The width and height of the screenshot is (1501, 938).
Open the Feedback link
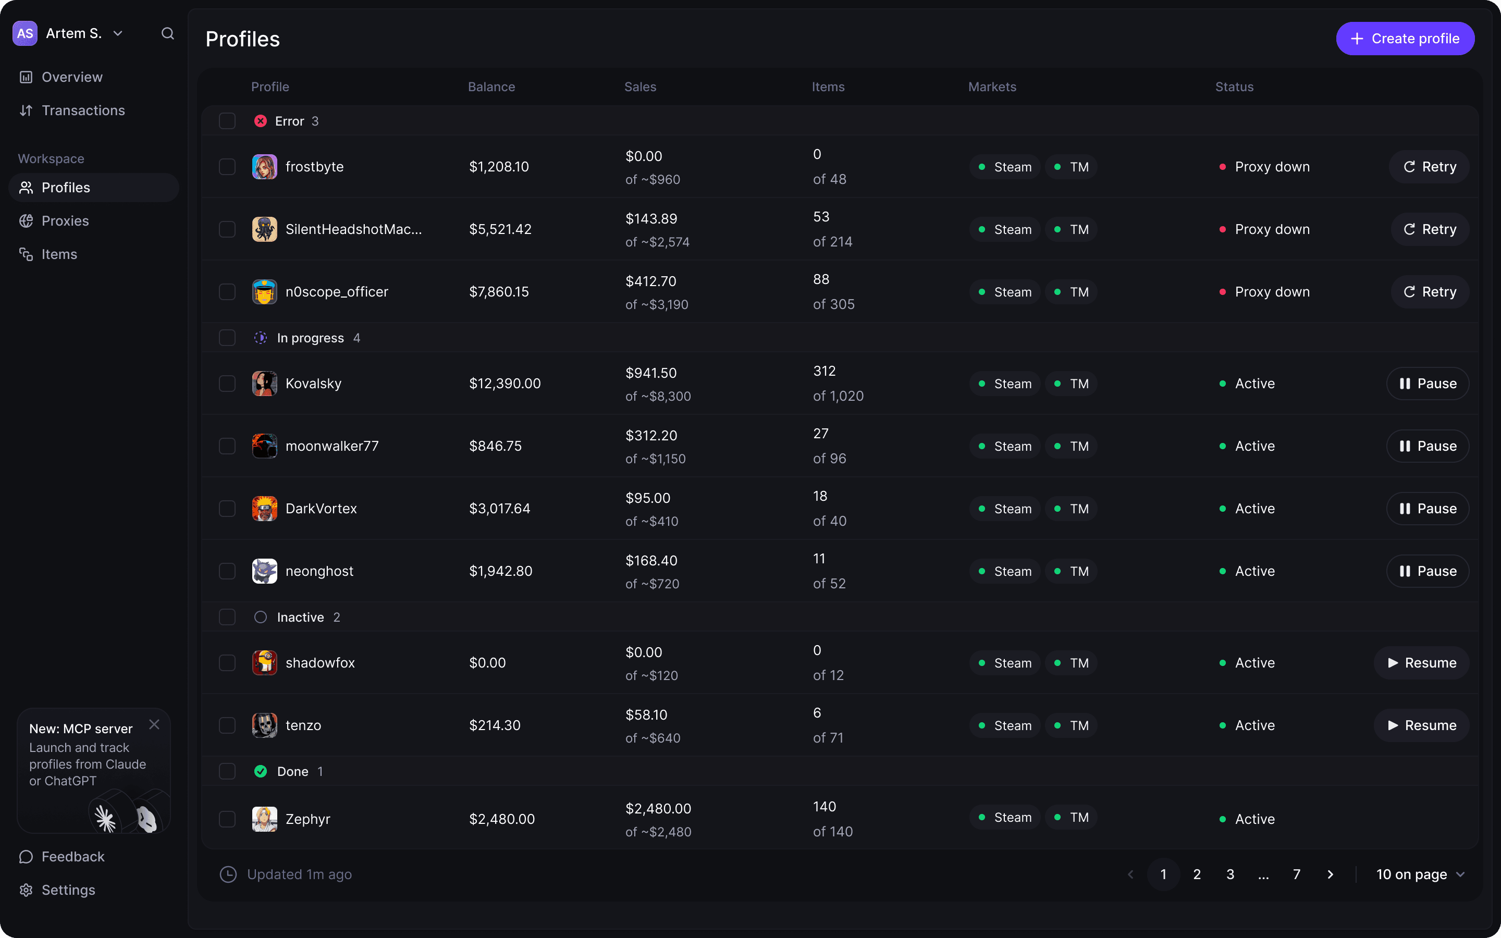(x=94, y=856)
